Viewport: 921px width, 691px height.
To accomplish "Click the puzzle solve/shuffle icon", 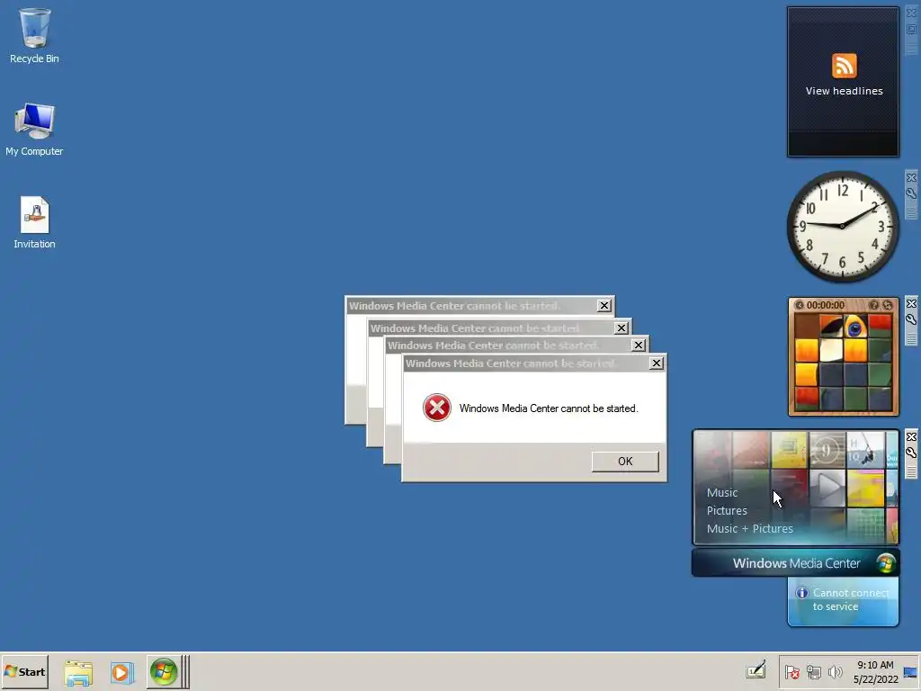I will 888,305.
